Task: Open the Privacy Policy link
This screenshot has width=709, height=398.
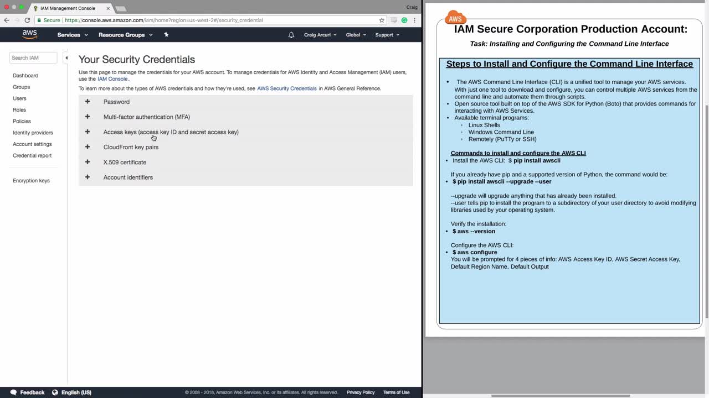Action: tap(361, 392)
